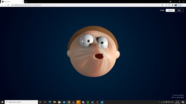Image resolution: width=186 pixels, height=104 pixels.
Task: Click the 'Type here to search' box
Action: [21, 102]
